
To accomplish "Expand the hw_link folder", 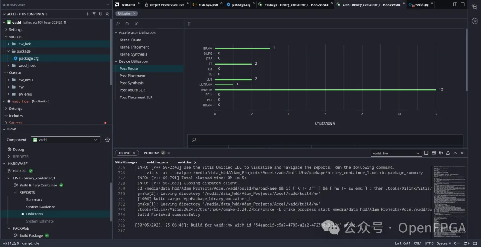I will pos(8,44).
